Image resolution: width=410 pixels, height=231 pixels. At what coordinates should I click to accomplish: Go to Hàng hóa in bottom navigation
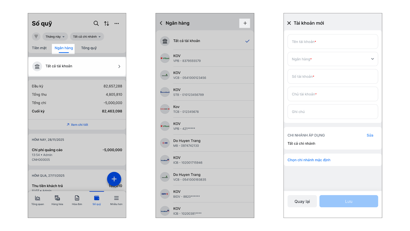(x=57, y=200)
